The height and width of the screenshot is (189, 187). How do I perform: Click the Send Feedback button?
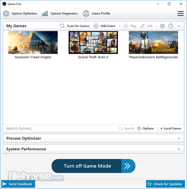[x=18, y=184]
